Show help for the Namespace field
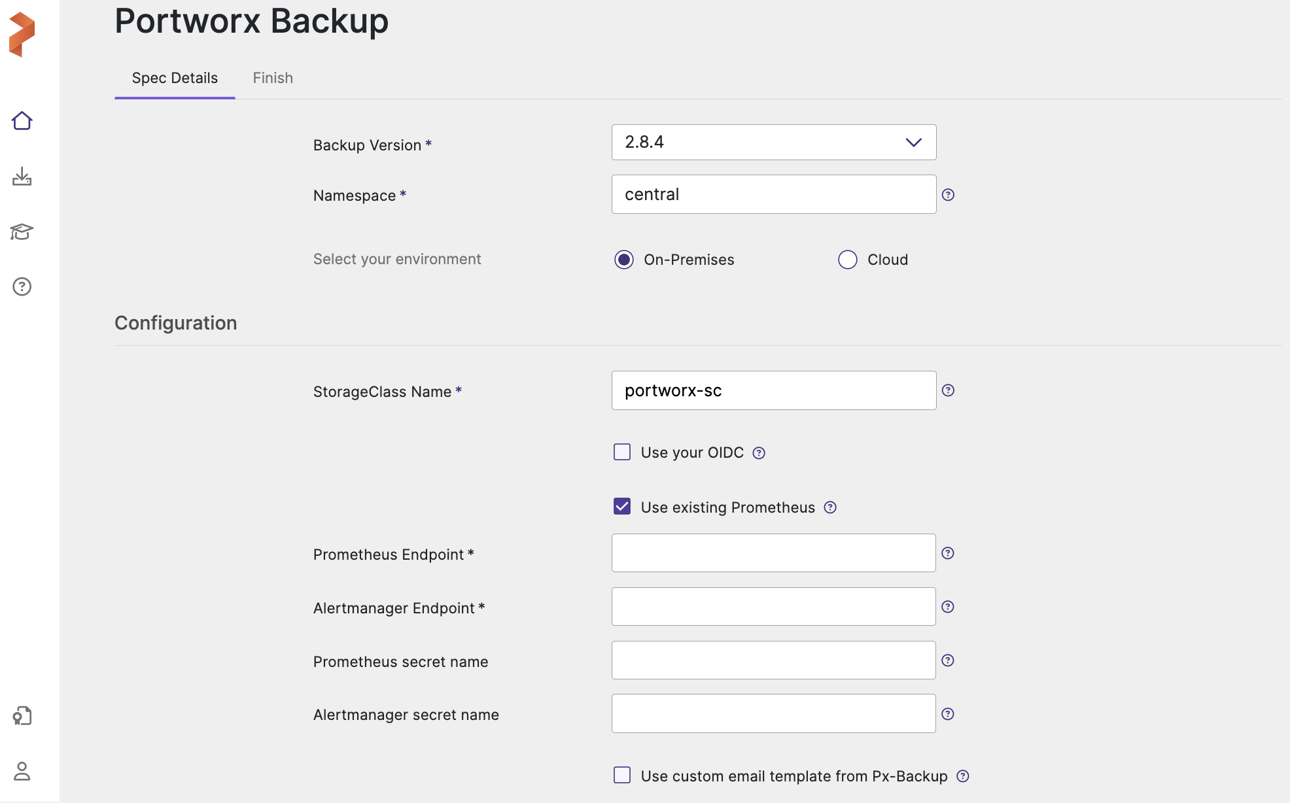 pyautogui.click(x=948, y=195)
